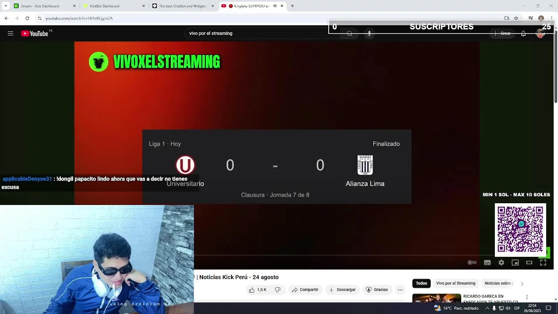Click the media control icon in Chrome toolbar
This screenshot has height=314, width=558.
[x=531, y=18]
